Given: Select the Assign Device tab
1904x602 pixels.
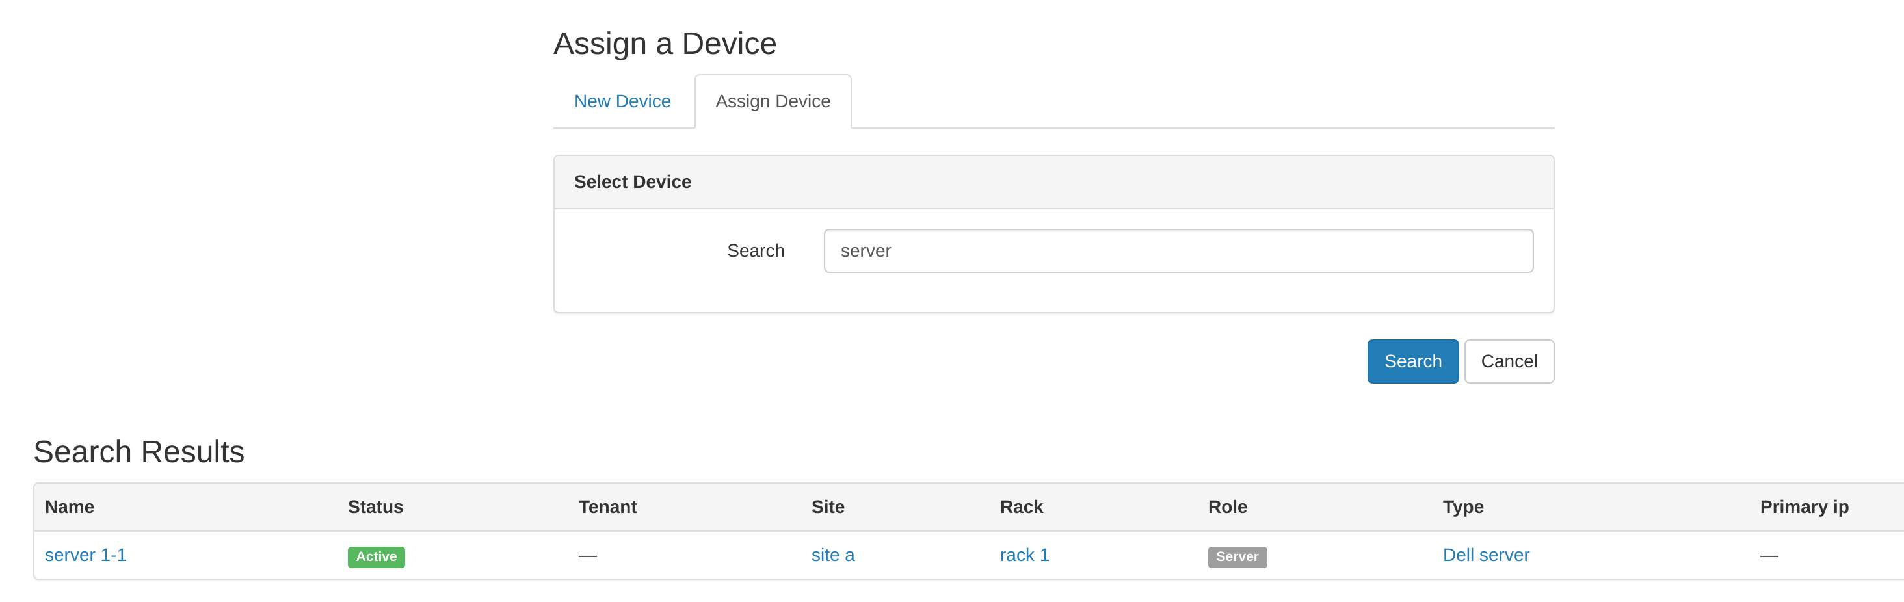Looking at the screenshot, I should (773, 101).
